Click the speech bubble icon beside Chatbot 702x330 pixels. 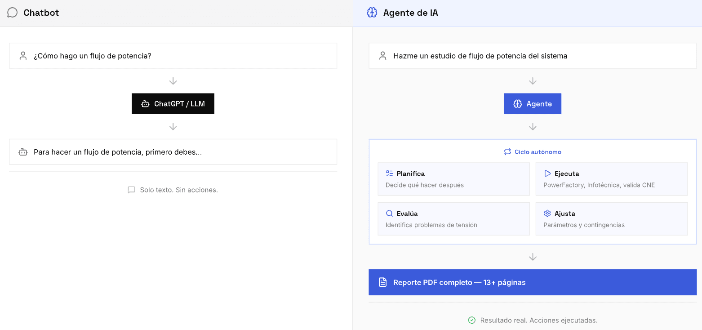coord(12,12)
